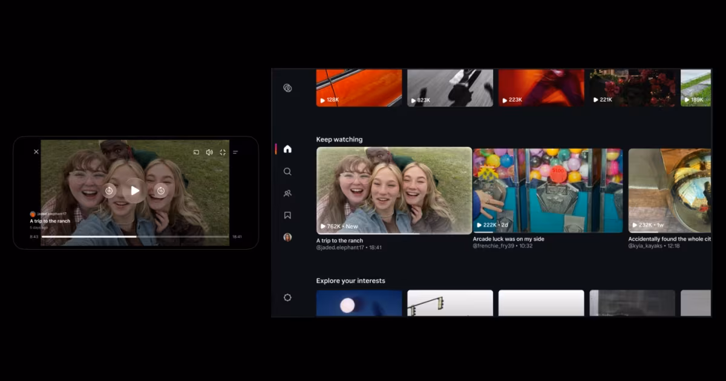The image size is (726, 381).
Task: Click phone player progress bar
Action: pos(135,236)
